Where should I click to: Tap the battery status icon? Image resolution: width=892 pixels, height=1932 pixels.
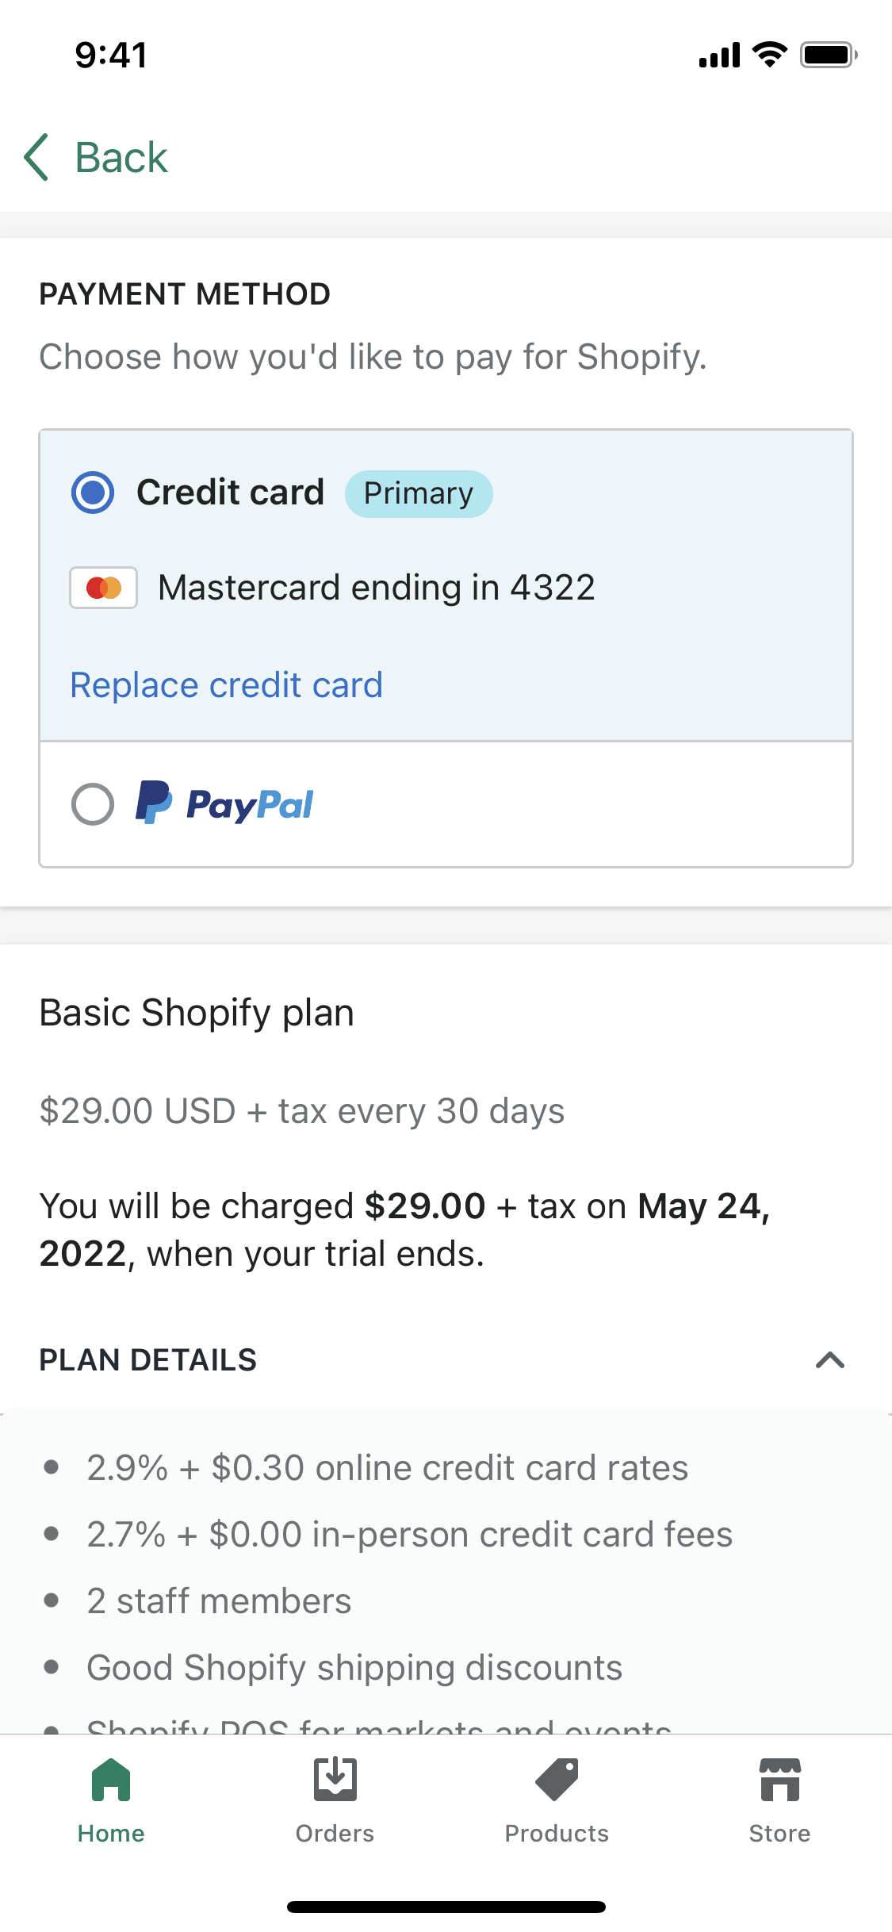tap(828, 55)
